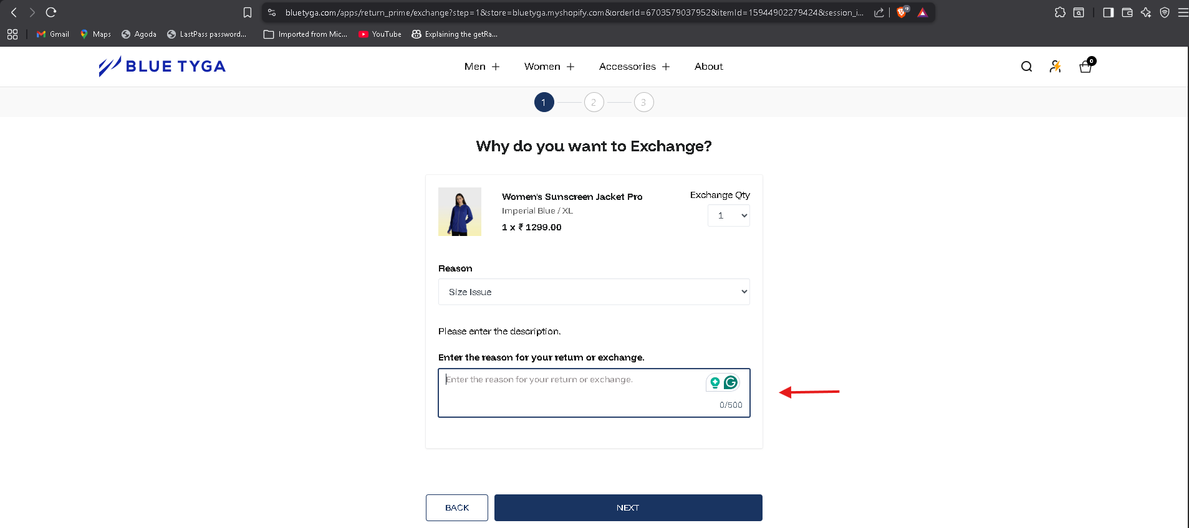Open the browser extensions puzzle icon

click(x=1060, y=12)
